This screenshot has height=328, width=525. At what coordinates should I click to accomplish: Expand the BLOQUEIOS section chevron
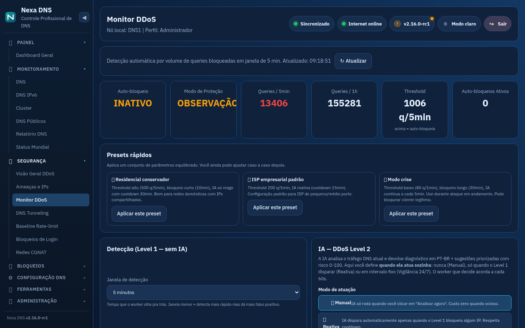pyautogui.click(x=85, y=266)
